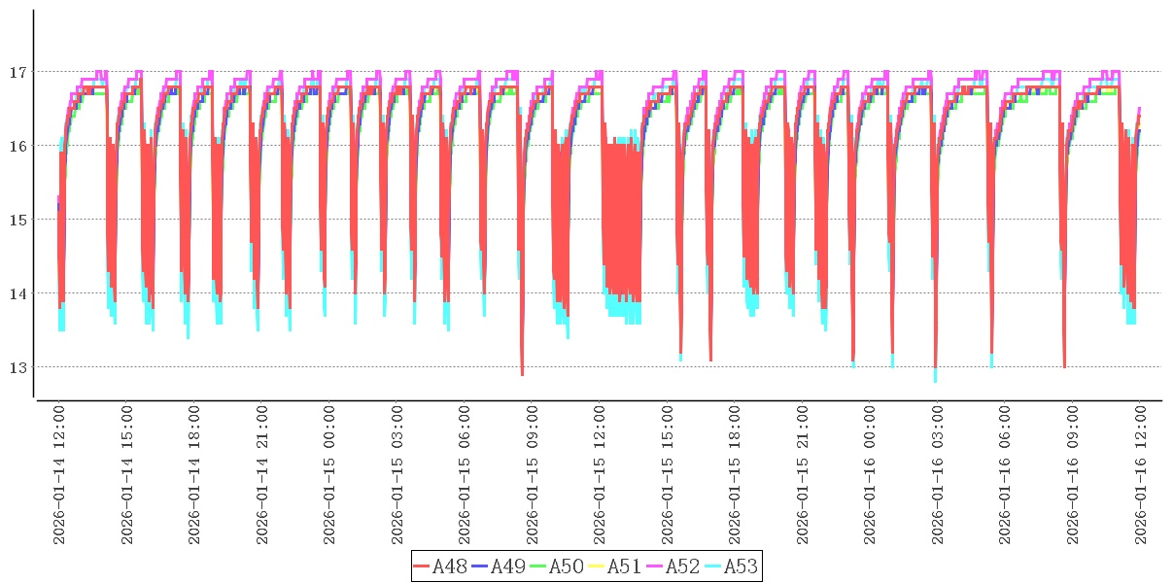Select the 2026-01-16 12:00 x-axis label

[1141, 475]
